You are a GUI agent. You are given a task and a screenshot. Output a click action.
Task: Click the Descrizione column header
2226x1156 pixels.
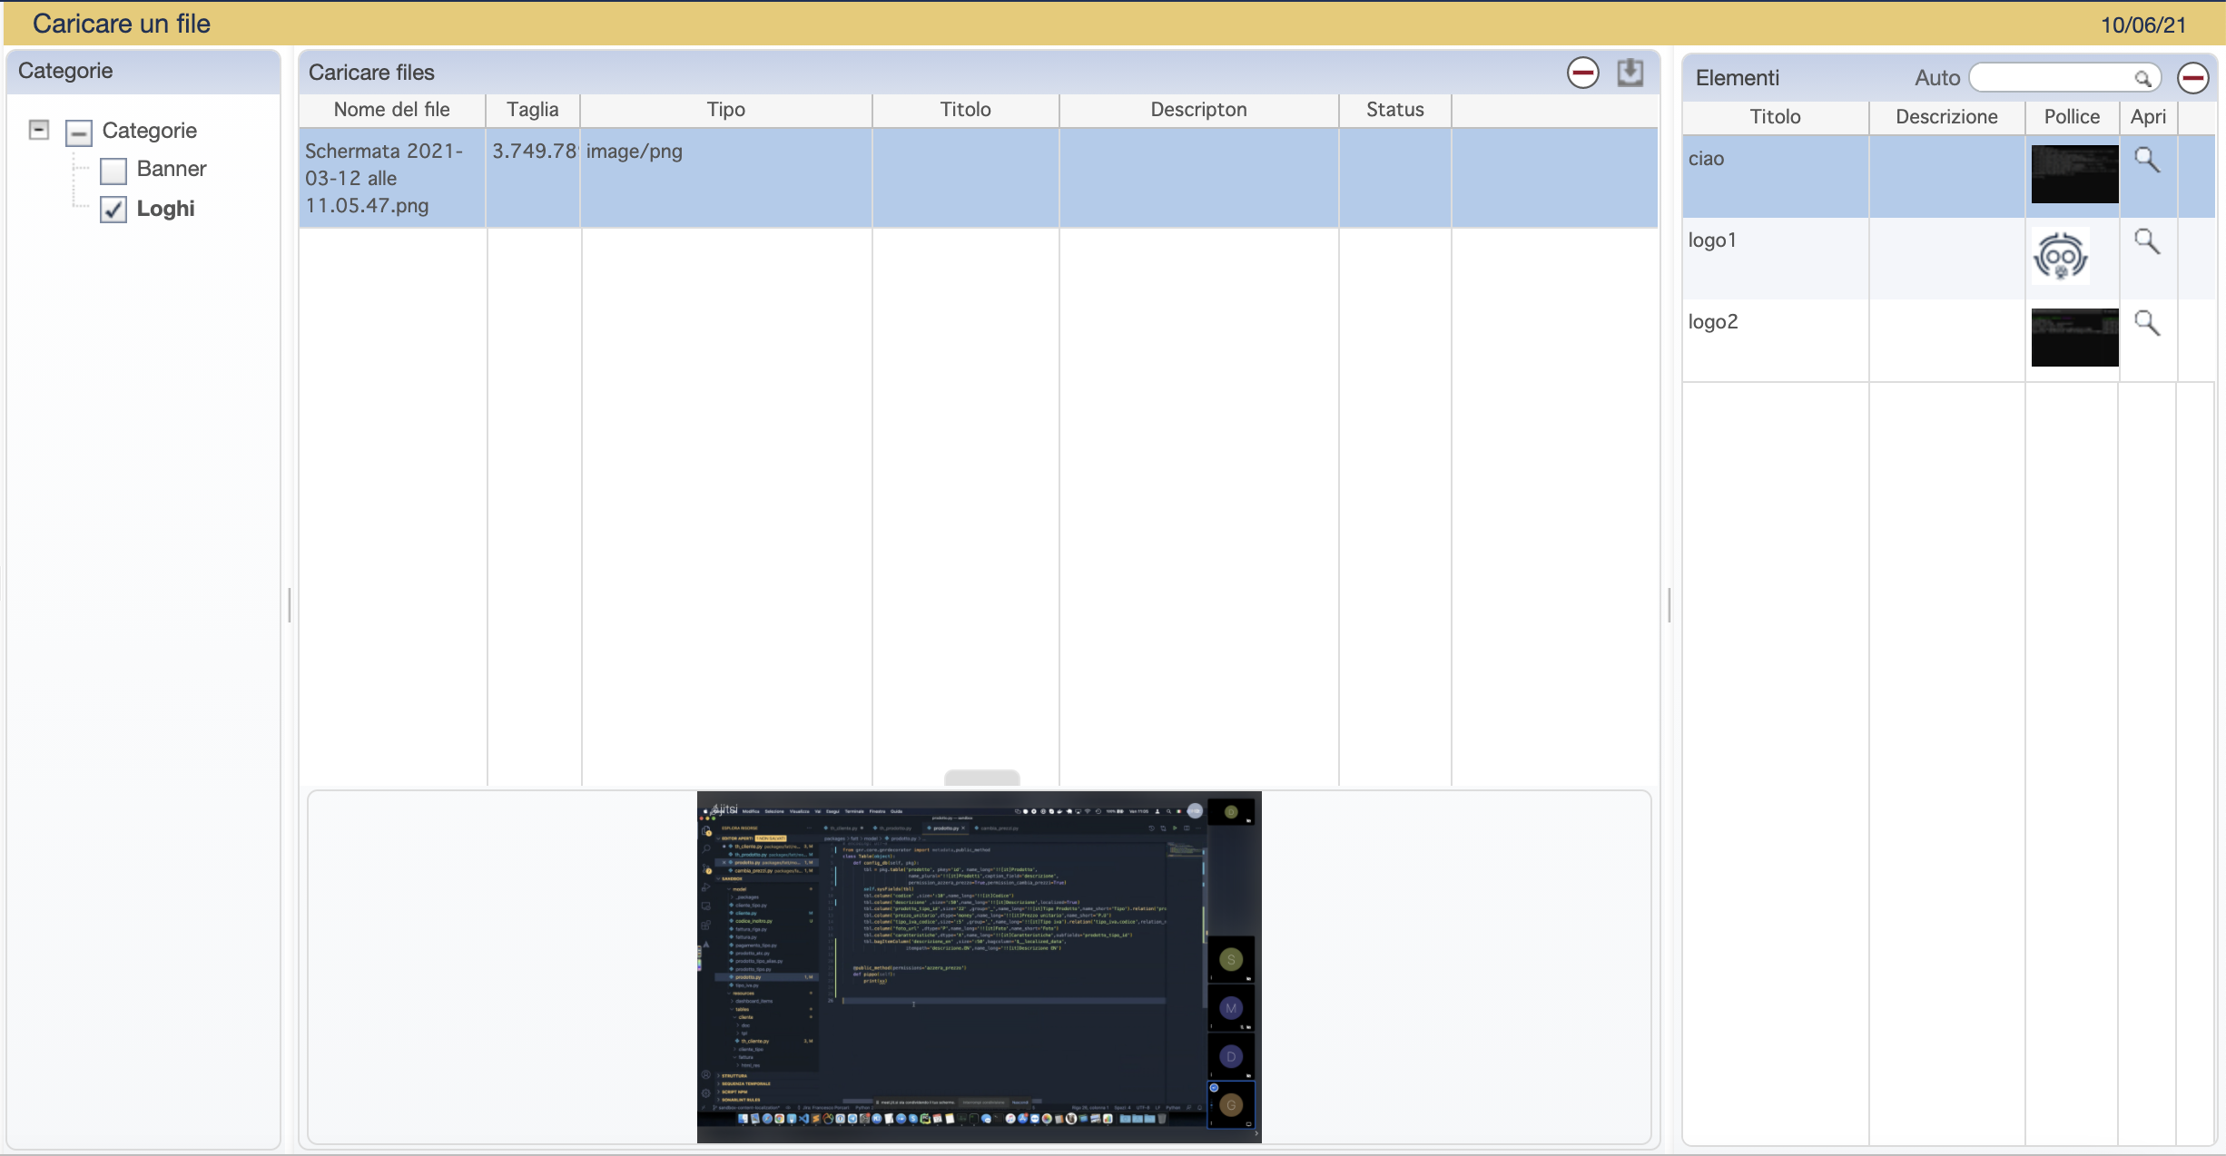1947,117
